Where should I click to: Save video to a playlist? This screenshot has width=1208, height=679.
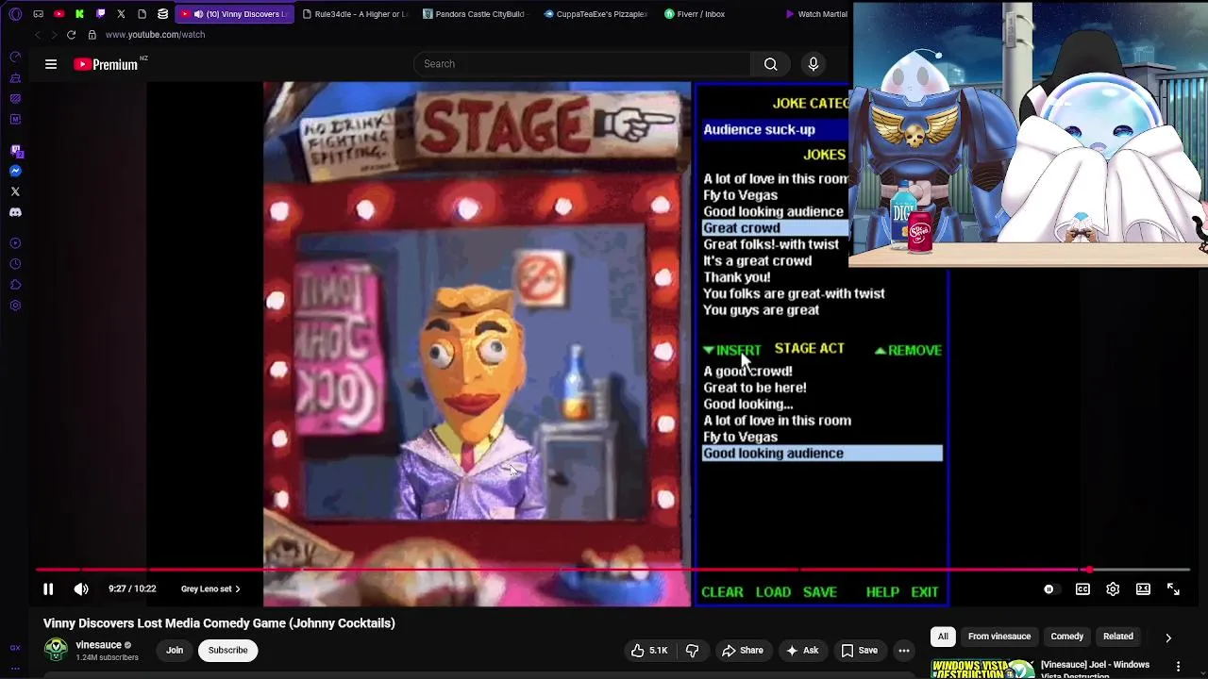pyautogui.click(x=859, y=651)
